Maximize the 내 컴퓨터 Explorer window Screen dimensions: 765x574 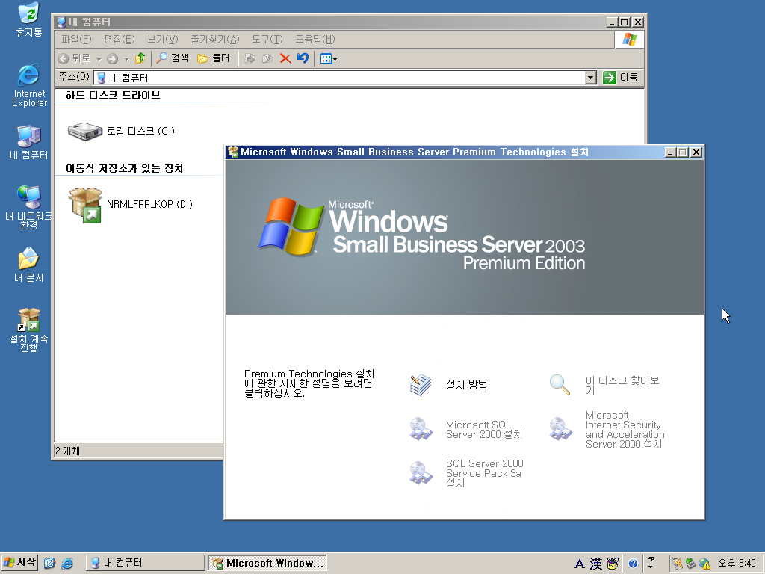pyautogui.click(x=625, y=22)
